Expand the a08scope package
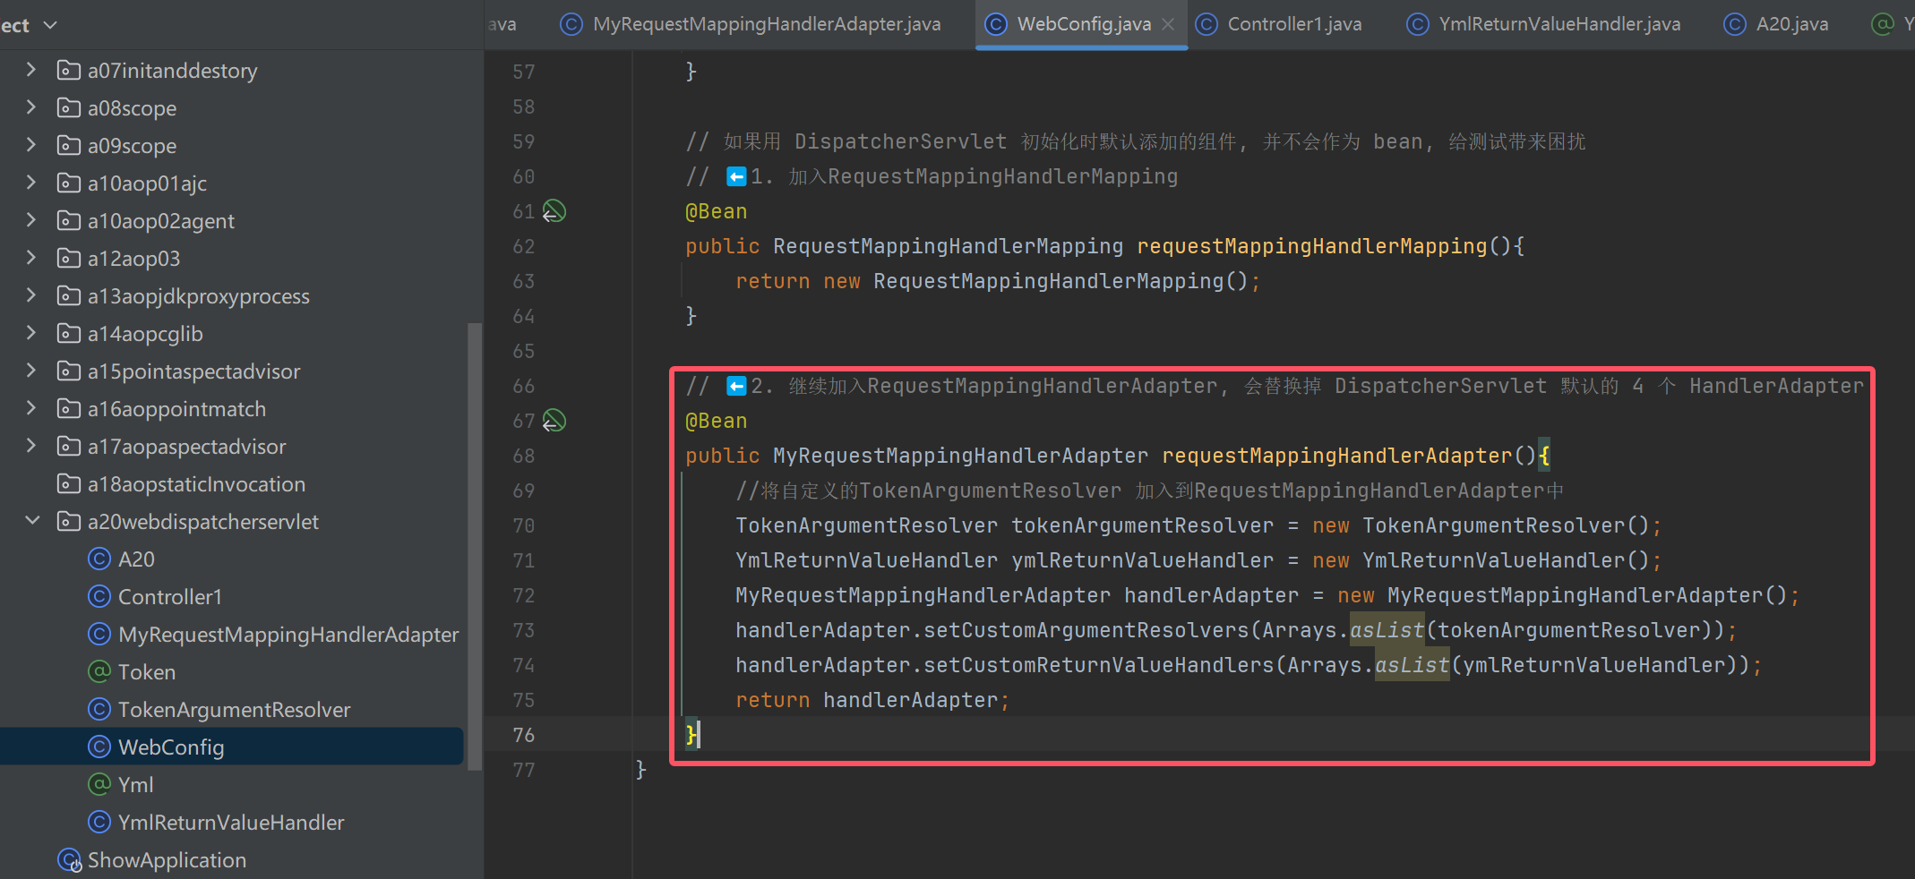1915x879 pixels. coord(31,107)
